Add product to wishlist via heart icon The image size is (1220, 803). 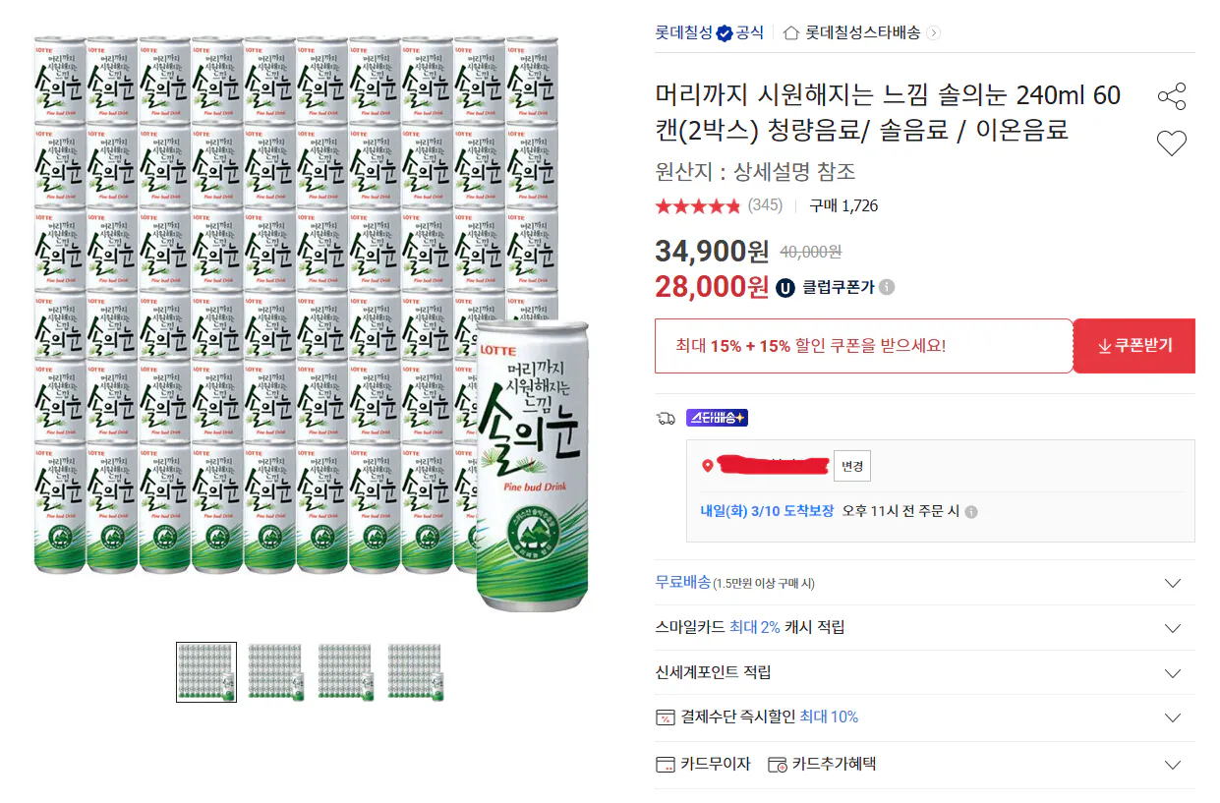point(1170,143)
